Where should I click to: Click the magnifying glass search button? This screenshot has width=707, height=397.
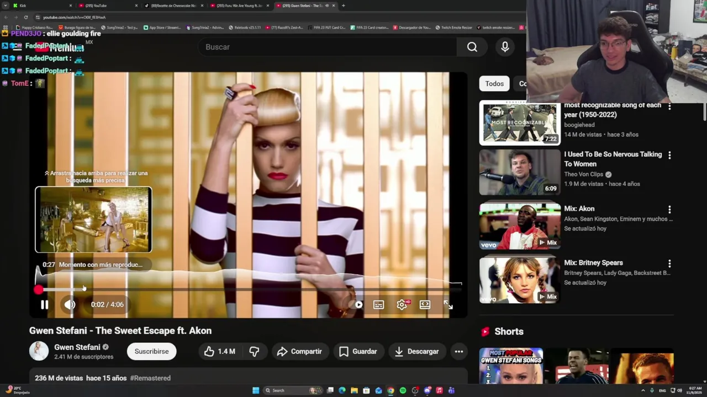(472, 47)
